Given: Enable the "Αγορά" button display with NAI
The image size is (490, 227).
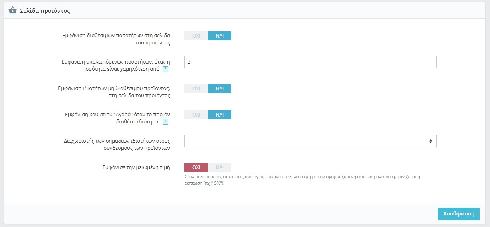Looking at the screenshot, I should coord(220,115).
